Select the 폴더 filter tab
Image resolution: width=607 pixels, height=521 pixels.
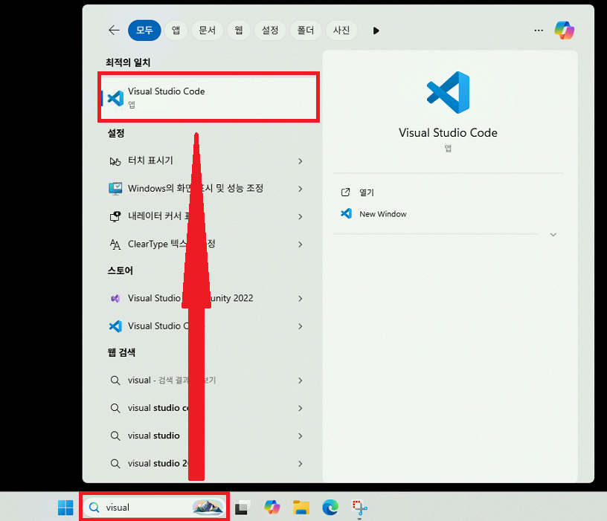(x=306, y=30)
